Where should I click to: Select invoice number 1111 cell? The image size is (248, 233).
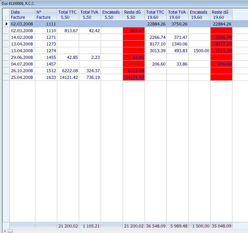pos(46,24)
